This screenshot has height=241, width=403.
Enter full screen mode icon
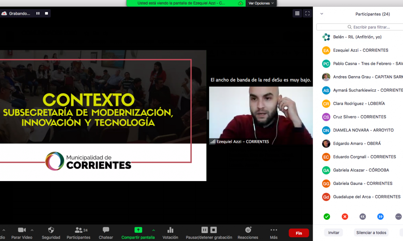click(x=307, y=13)
